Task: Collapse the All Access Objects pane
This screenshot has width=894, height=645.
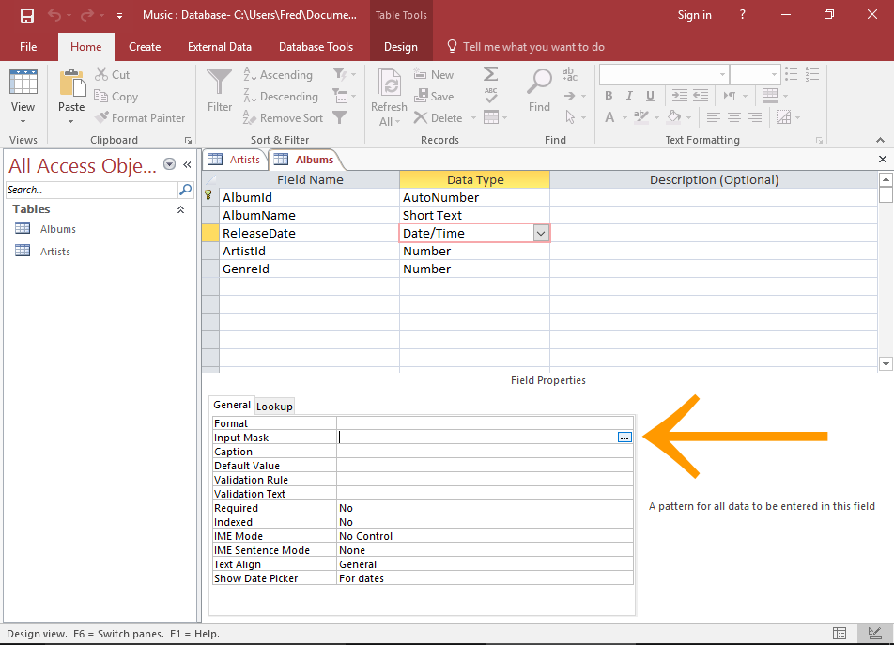Action: point(186,163)
